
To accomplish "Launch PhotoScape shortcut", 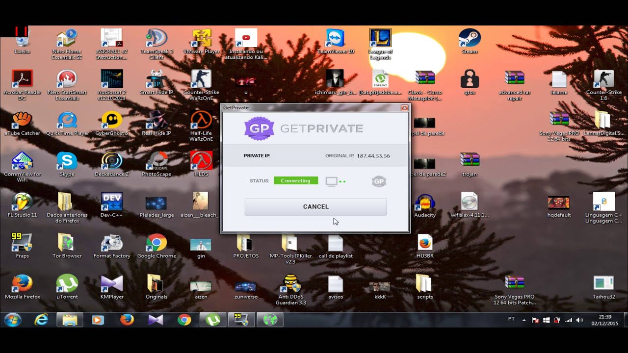I will pos(157,164).
